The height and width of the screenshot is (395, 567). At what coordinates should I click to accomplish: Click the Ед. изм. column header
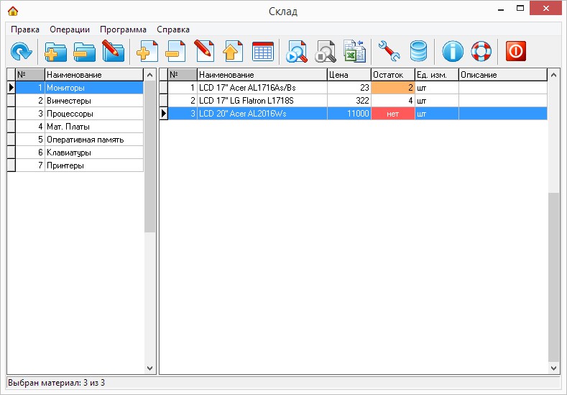click(x=436, y=75)
